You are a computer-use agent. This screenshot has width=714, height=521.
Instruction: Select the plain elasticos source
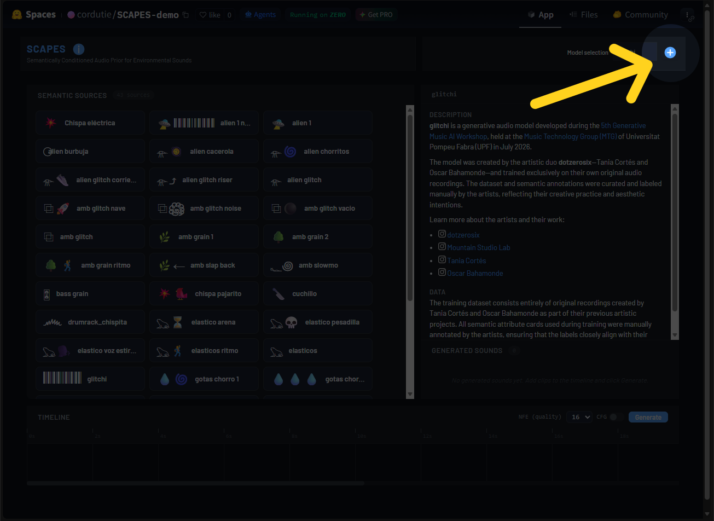coord(318,351)
